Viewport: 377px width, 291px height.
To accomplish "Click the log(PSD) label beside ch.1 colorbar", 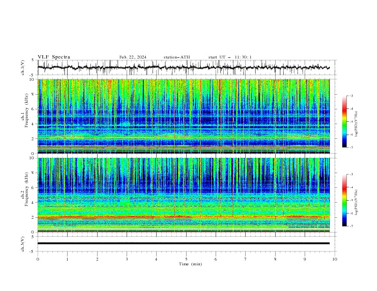I will click(x=356, y=124).
